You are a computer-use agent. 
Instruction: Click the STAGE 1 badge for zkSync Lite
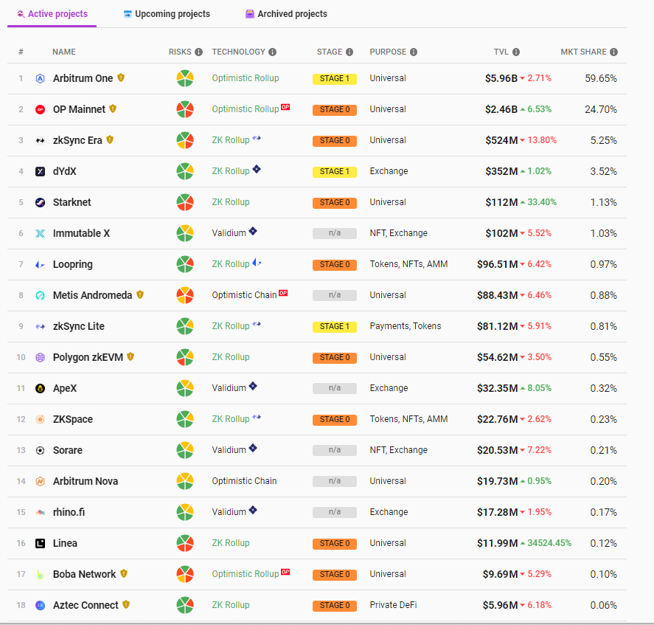pyautogui.click(x=335, y=326)
